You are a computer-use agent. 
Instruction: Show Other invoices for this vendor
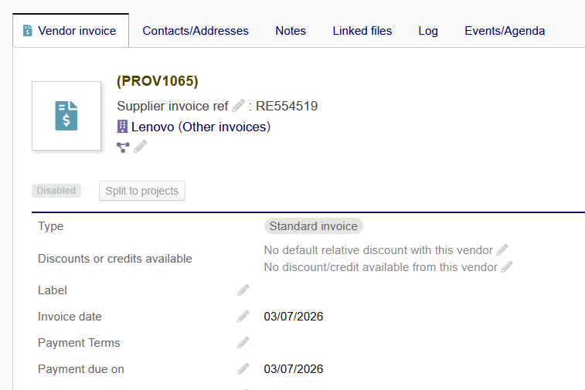(x=224, y=127)
